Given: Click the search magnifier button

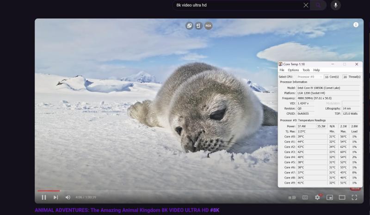Looking at the screenshot, I should [318, 5].
